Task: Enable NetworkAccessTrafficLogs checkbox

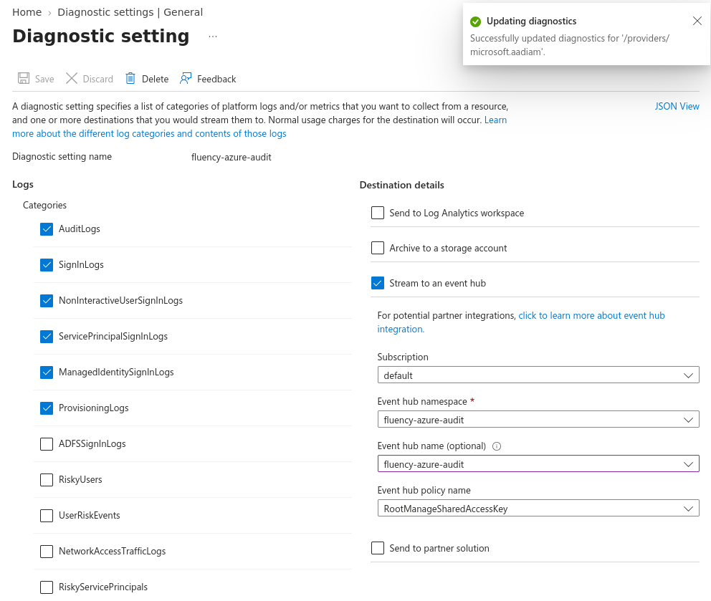Action: pos(47,552)
